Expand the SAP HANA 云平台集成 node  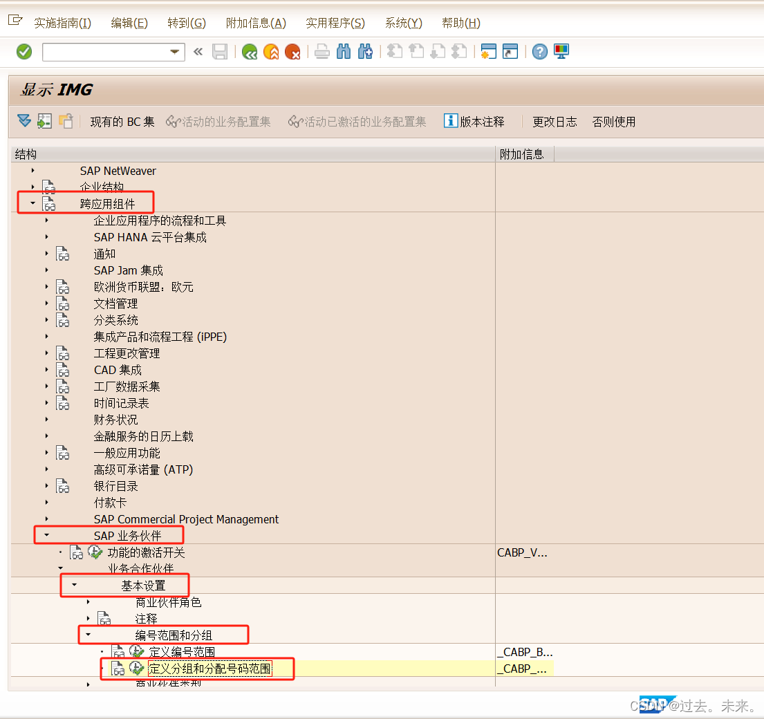pyautogui.click(x=47, y=236)
